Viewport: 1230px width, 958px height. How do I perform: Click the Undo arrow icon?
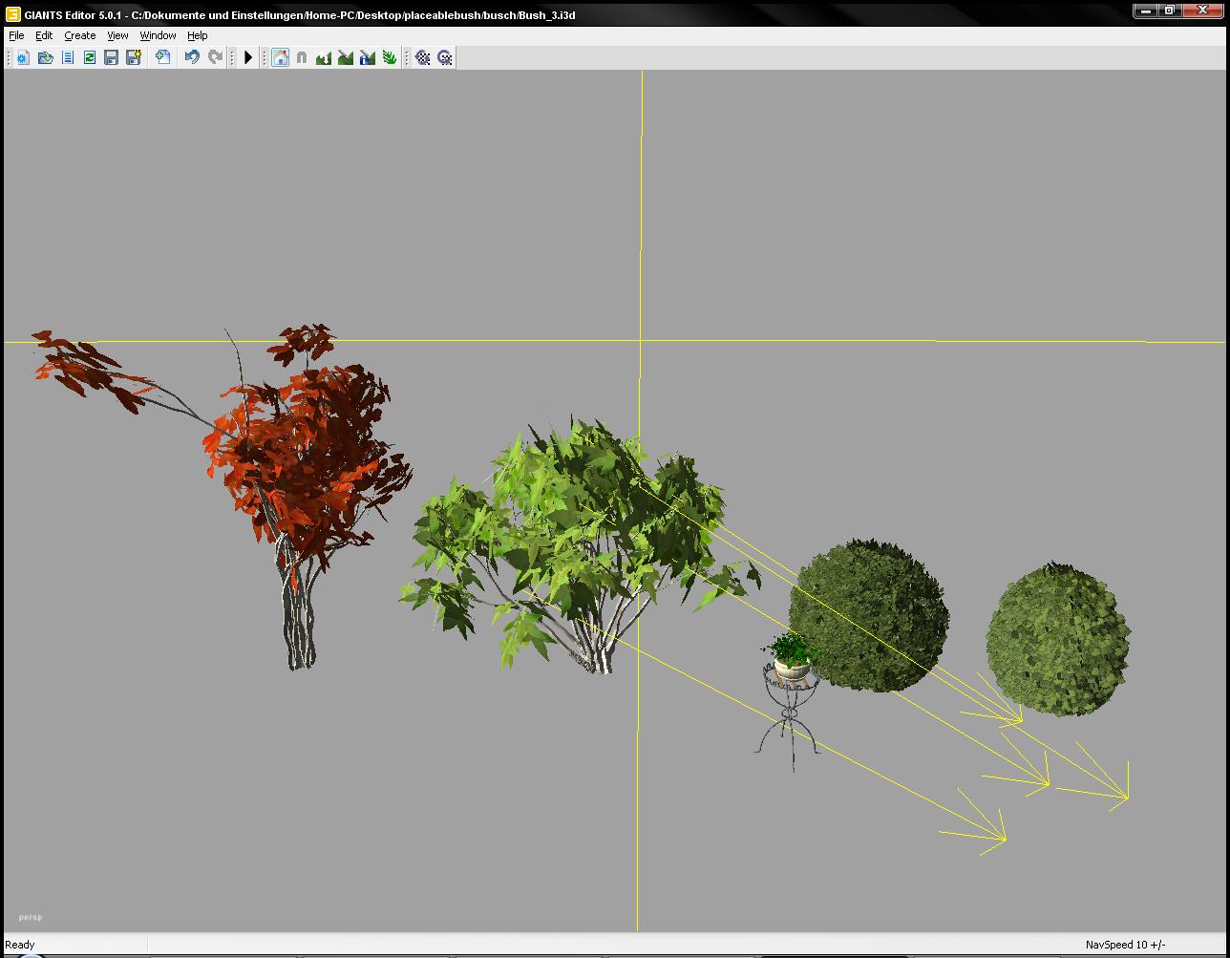coord(192,57)
